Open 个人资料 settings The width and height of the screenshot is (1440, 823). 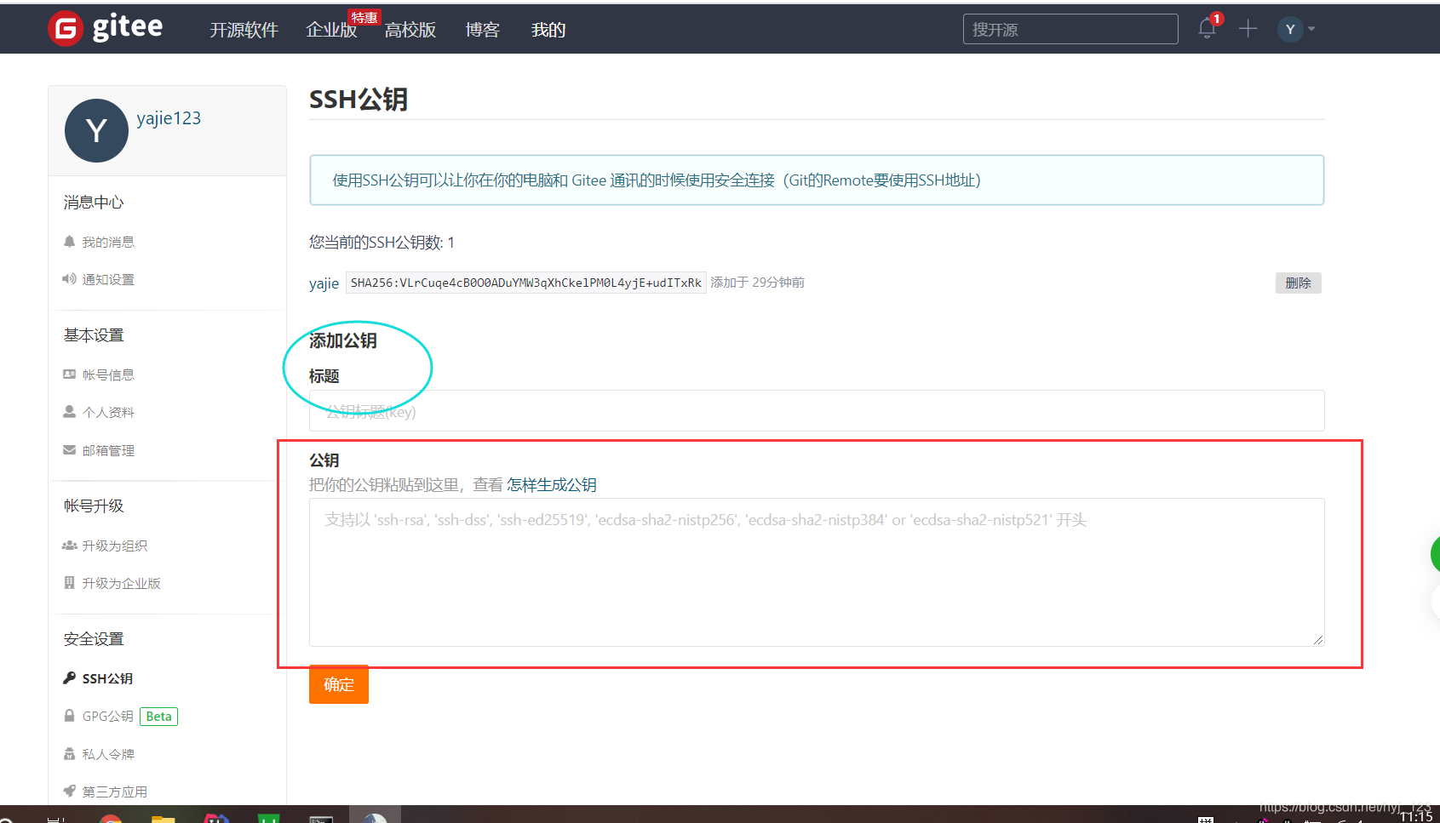[108, 412]
